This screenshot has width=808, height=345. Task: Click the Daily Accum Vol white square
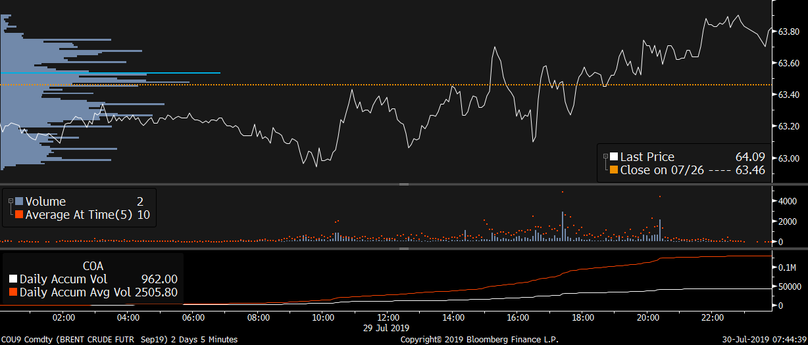[14, 279]
